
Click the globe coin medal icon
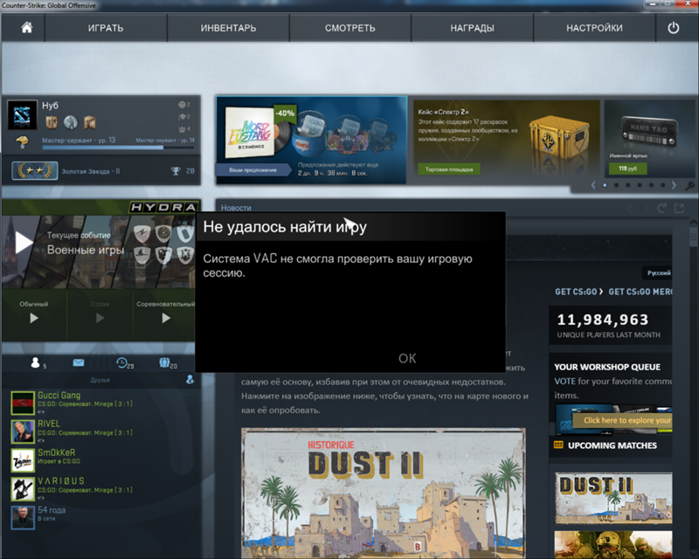(x=71, y=122)
